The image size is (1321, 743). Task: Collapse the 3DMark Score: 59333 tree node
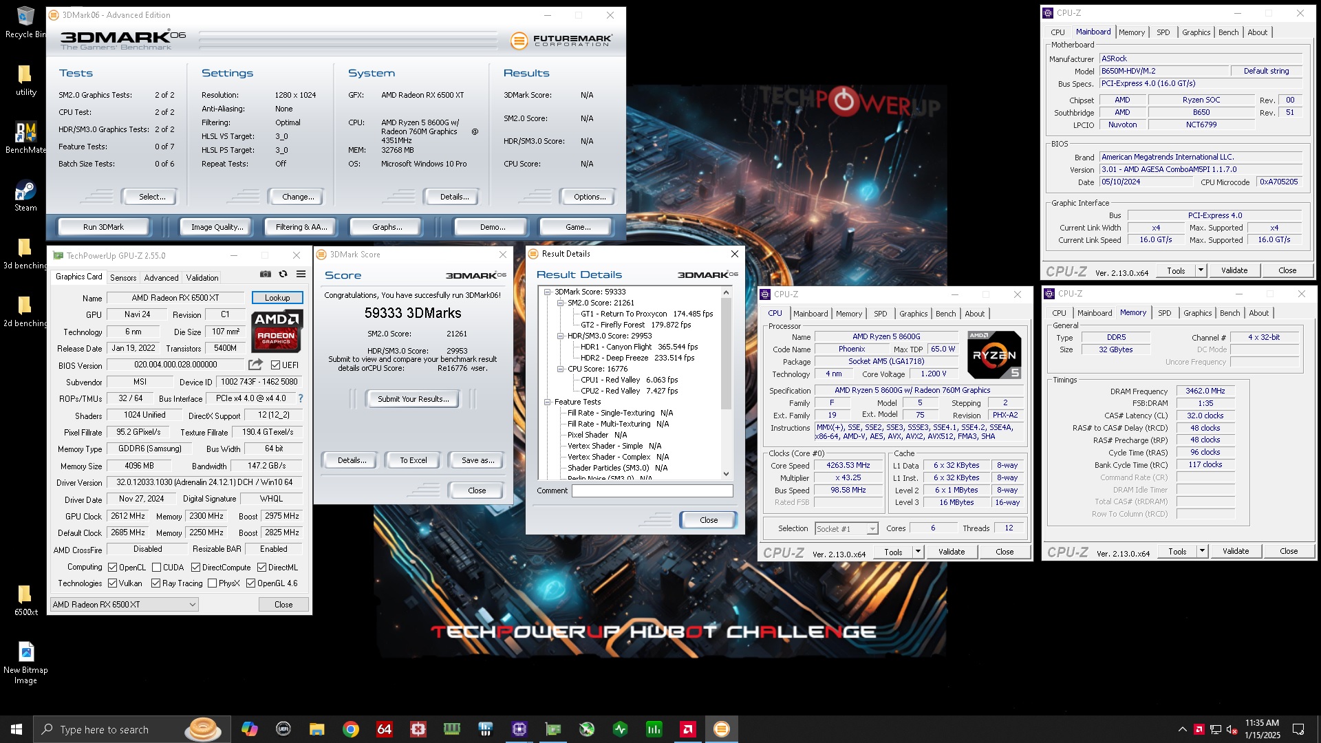(548, 292)
